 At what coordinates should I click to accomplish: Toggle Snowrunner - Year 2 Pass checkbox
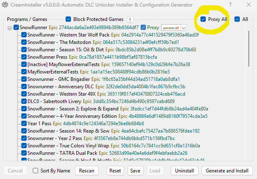pos(24,138)
